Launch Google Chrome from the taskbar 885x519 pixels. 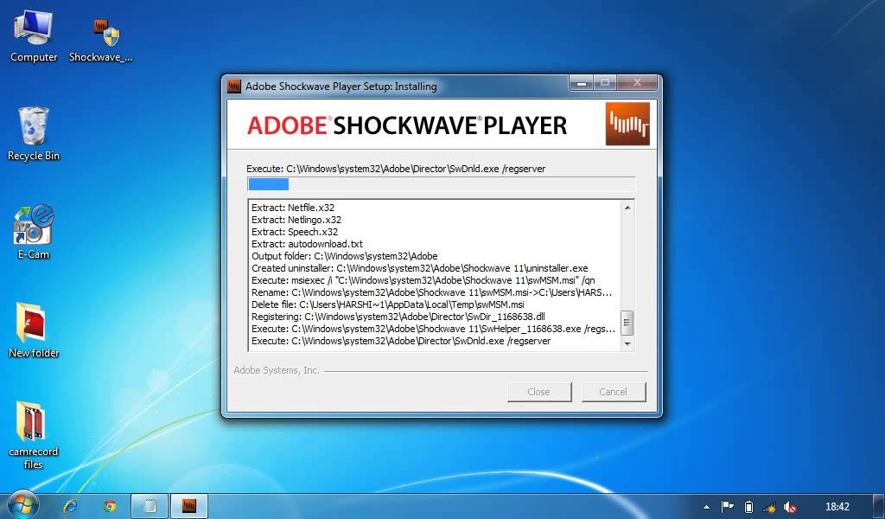click(x=110, y=506)
